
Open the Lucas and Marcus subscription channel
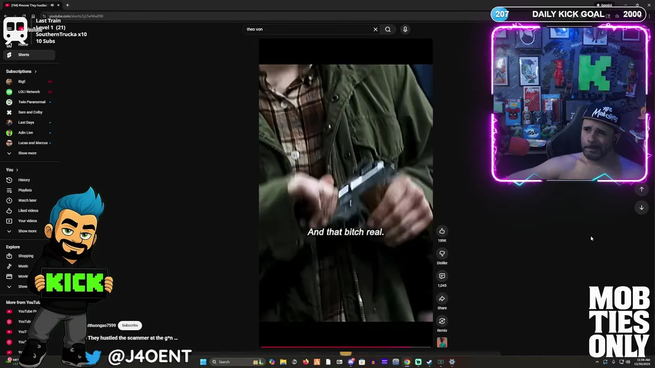(28, 143)
